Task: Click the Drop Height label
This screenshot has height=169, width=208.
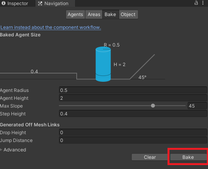Action: click(13, 133)
